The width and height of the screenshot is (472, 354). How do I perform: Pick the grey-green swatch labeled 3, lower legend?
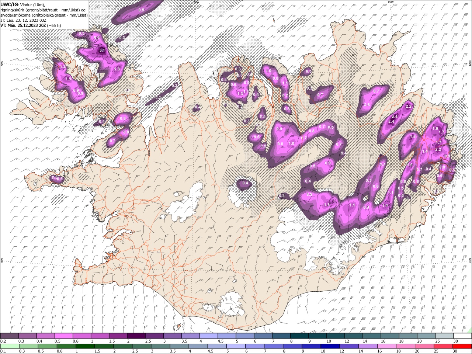click(x=160, y=346)
